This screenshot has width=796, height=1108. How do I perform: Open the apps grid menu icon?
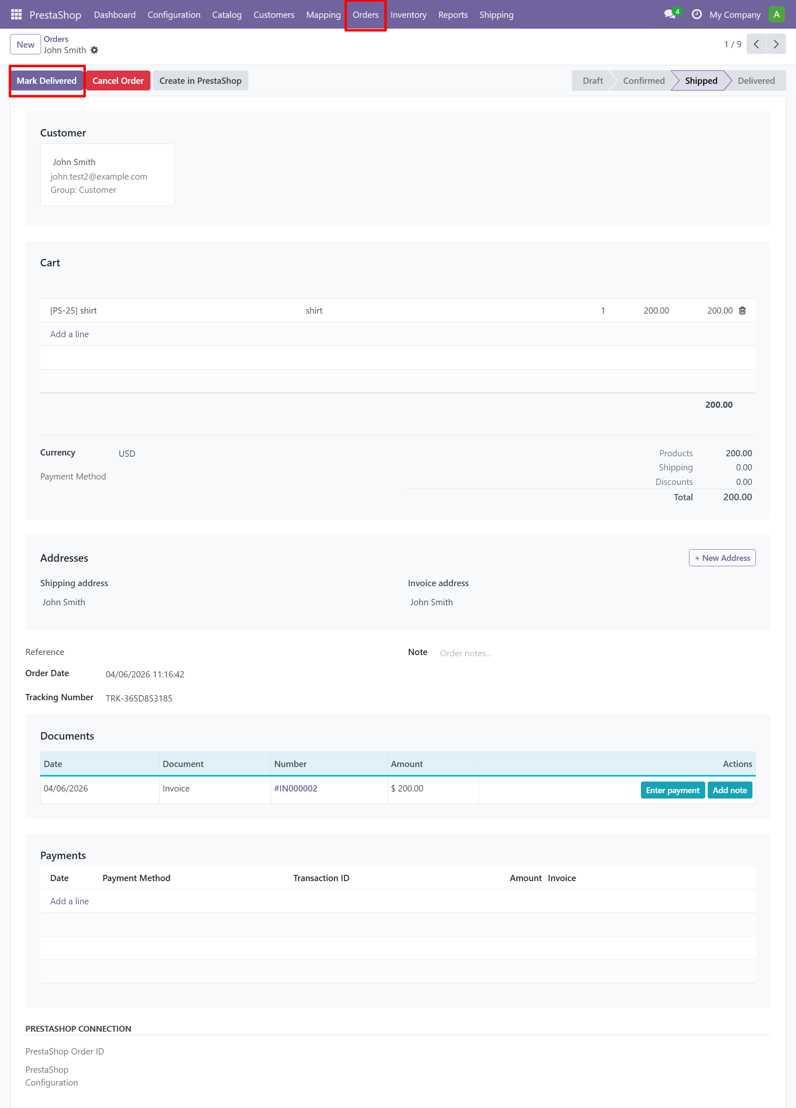pyautogui.click(x=16, y=15)
